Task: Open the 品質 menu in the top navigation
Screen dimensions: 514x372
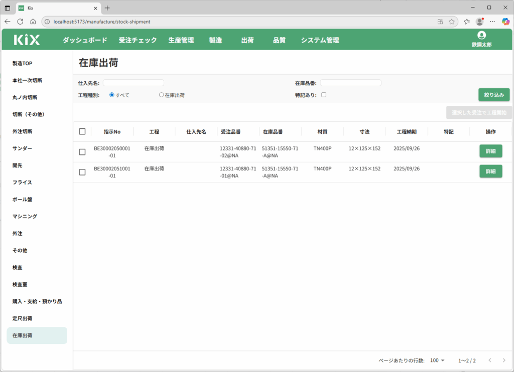Action: click(279, 40)
